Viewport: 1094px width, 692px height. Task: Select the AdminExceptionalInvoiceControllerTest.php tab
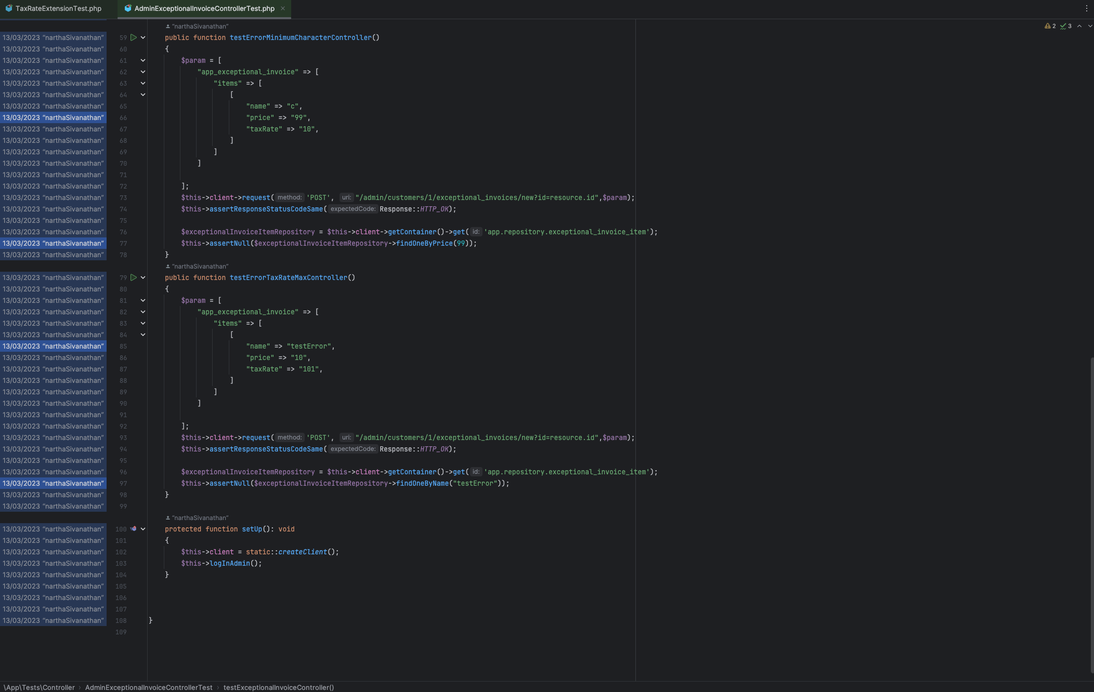click(x=204, y=8)
